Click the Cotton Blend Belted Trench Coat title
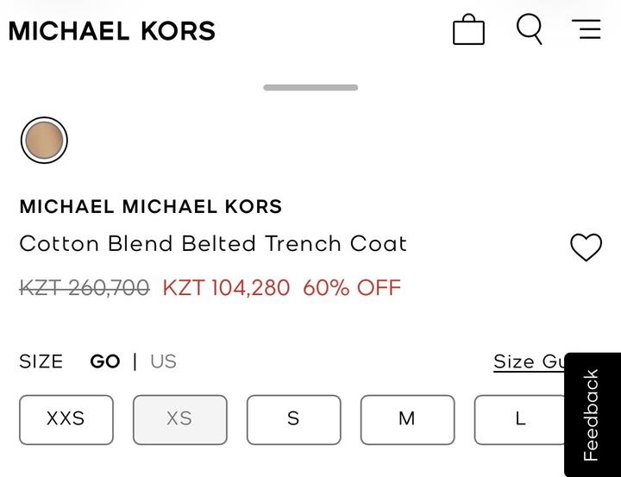This screenshot has width=621, height=477. click(213, 243)
